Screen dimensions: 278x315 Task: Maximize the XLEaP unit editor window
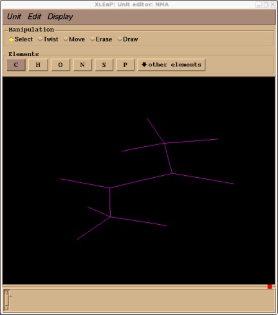click(x=266, y=5)
